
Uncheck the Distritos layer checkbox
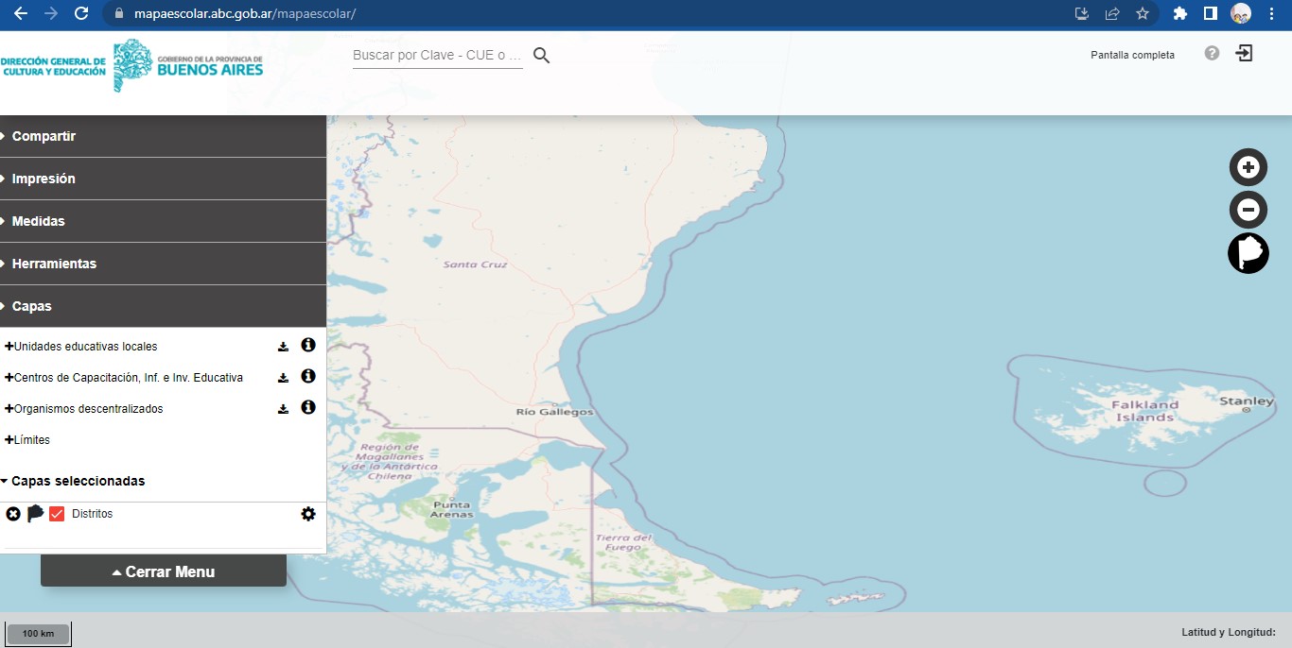[x=57, y=514]
